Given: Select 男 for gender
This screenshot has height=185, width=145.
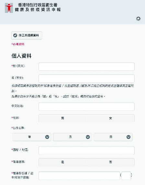Looking at the screenshot, I should pos(62,118).
